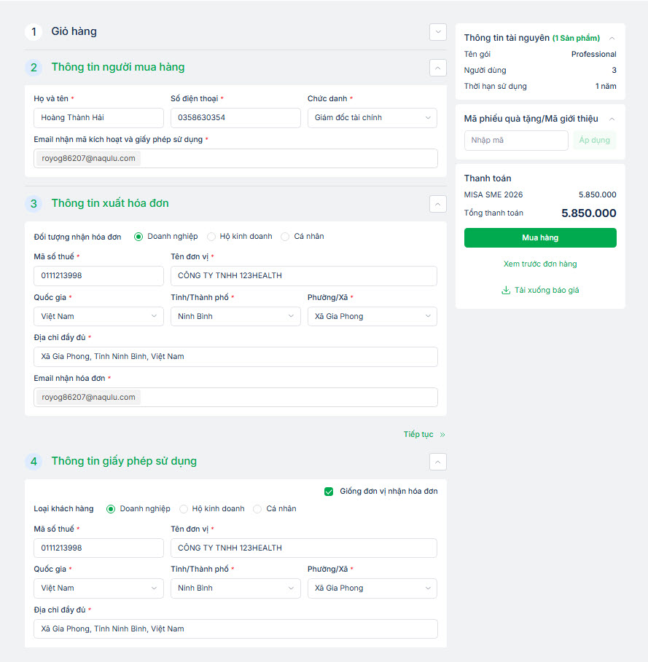Collapse Thông tin người mua hàng section
The height and width of the screenshot is (662, 648).
(x=437, y=68)
